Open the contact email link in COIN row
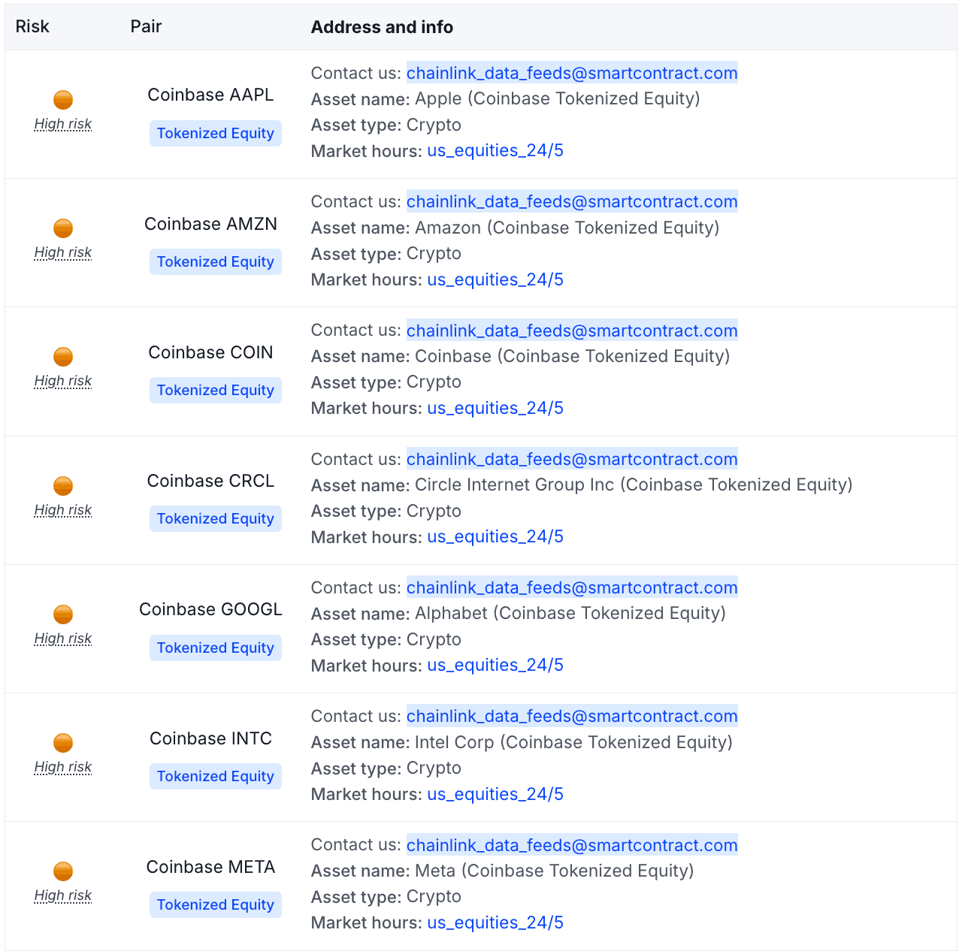Viewport: 962px width, 951px height. pyautogui.click(x=572, y=331)
